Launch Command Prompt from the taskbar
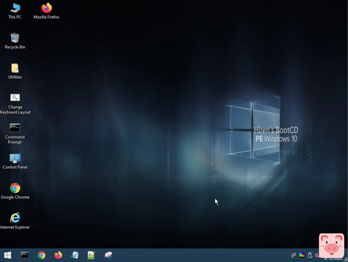The width and height of the screenshot is (348, 262). (x=24, y=255)
